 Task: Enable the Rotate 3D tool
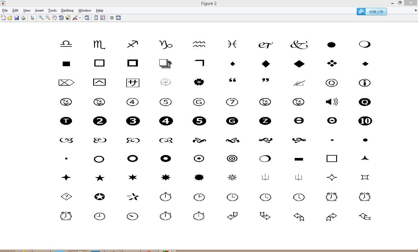click(x=61, y=18)
